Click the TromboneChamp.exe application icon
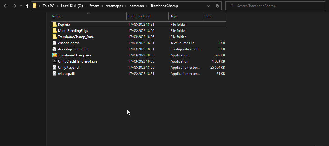This screenshot has height=146, width=329. point(54,55)
